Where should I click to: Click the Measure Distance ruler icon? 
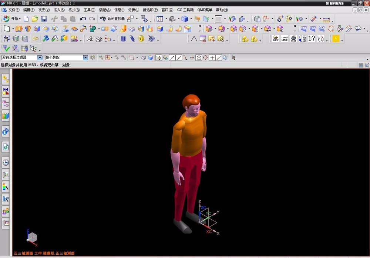pyautogui.click(x=326, y=19)
